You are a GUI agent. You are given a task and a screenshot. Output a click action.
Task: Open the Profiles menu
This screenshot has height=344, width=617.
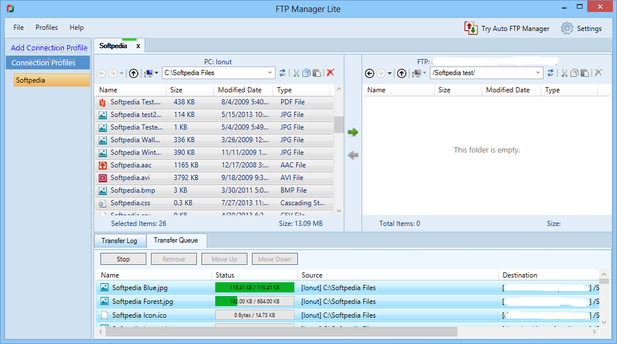click(x=46, y=28)
